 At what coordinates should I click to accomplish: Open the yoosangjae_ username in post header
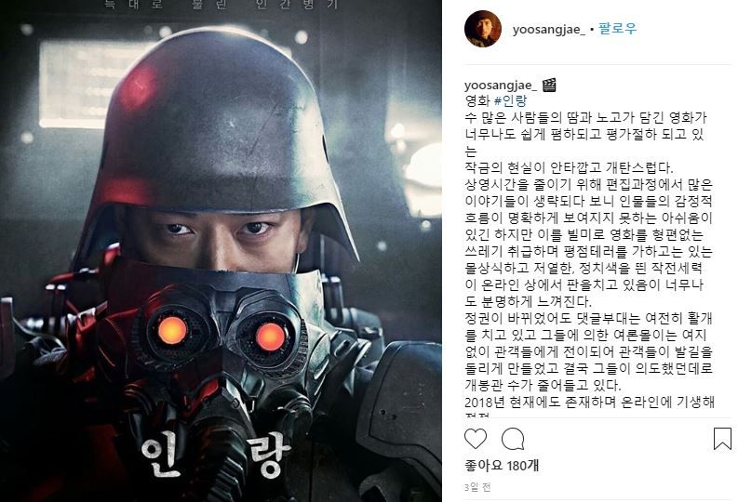[549, 30]
